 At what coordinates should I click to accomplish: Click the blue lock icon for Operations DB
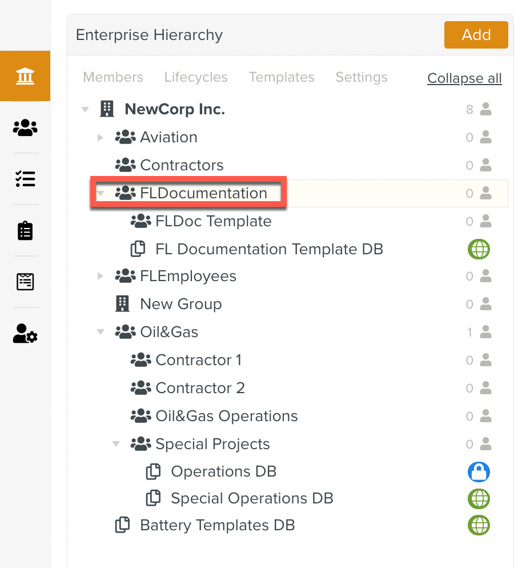[479, 472]
